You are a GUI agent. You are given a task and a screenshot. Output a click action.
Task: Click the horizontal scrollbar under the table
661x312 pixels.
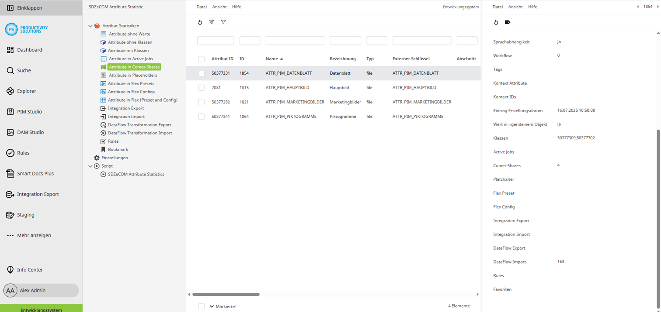226,295
